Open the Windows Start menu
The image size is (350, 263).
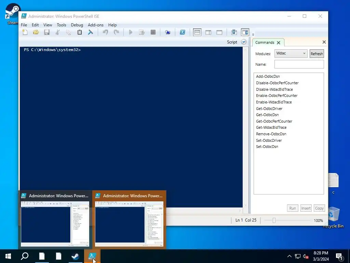pyautogui.click(x=8, y=256)
